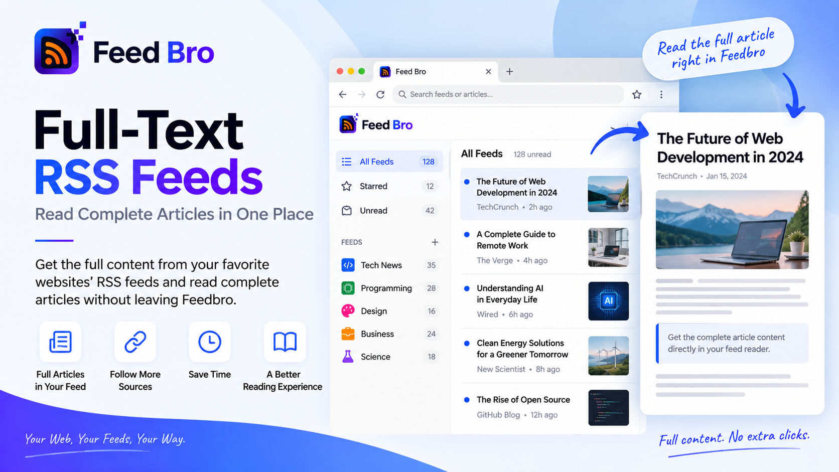Image resolution: width=839 pixels, height=472 pixels.
Task: Click the All Feeds heading in article list
Action: pyautogui.click(x=482, y=153)
